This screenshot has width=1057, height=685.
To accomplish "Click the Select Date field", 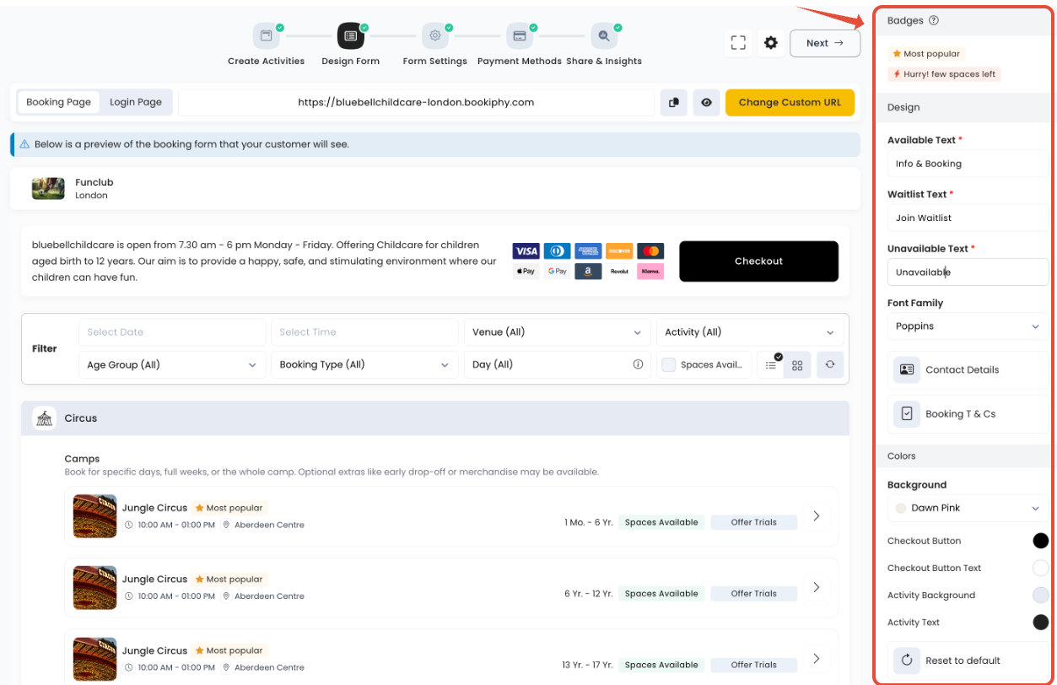I will [172, 332].
